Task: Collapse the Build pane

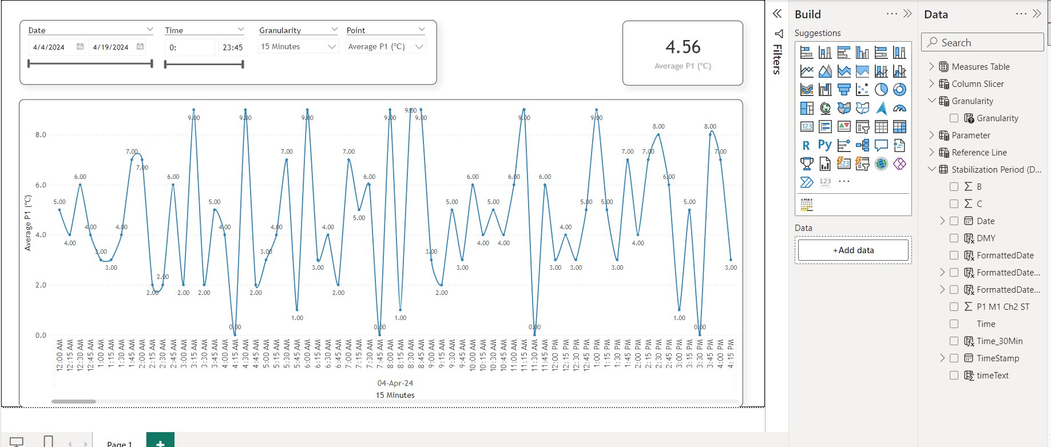Action: pyautogui.click(x=907, y=14)
